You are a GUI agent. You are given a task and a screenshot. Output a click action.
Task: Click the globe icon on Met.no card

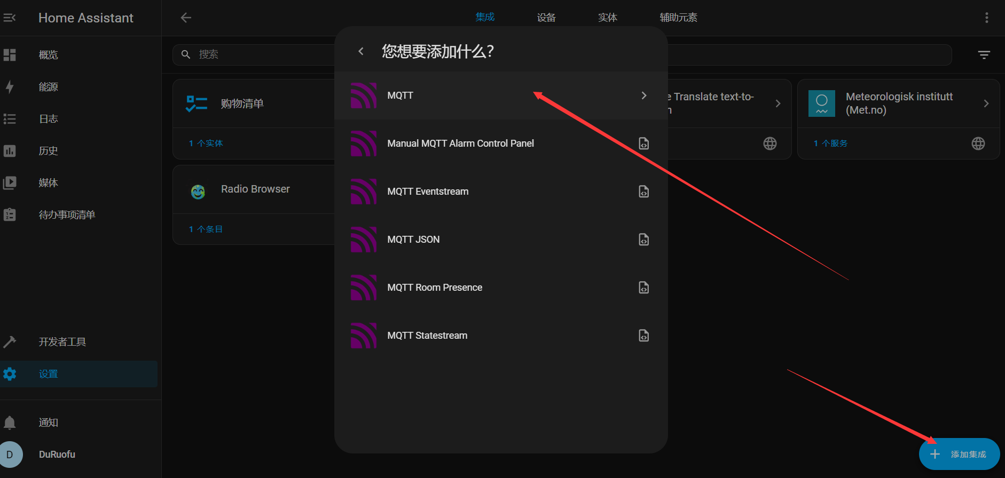(x=978, y=144)
